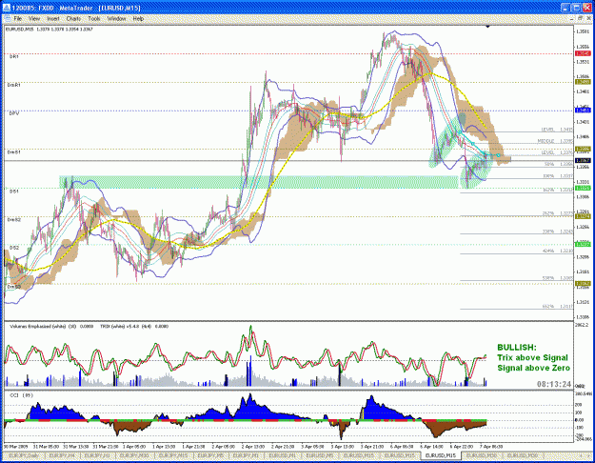This screenshot has height=463, width=595.
Task: Click the DmS2 level label
Action: (x=13, y=219)
